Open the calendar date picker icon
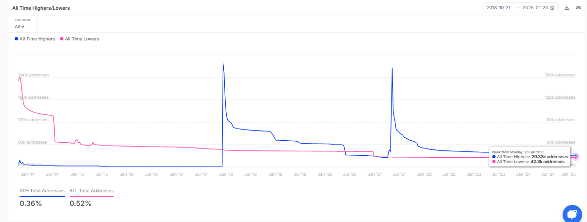The image size is (587, 222). (552, 8)
